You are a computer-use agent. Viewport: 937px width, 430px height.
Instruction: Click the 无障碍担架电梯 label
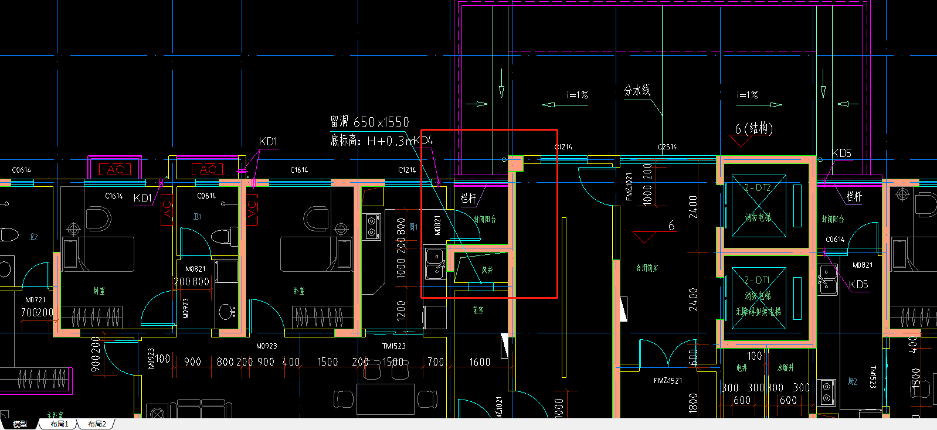[x=758, y=312]
